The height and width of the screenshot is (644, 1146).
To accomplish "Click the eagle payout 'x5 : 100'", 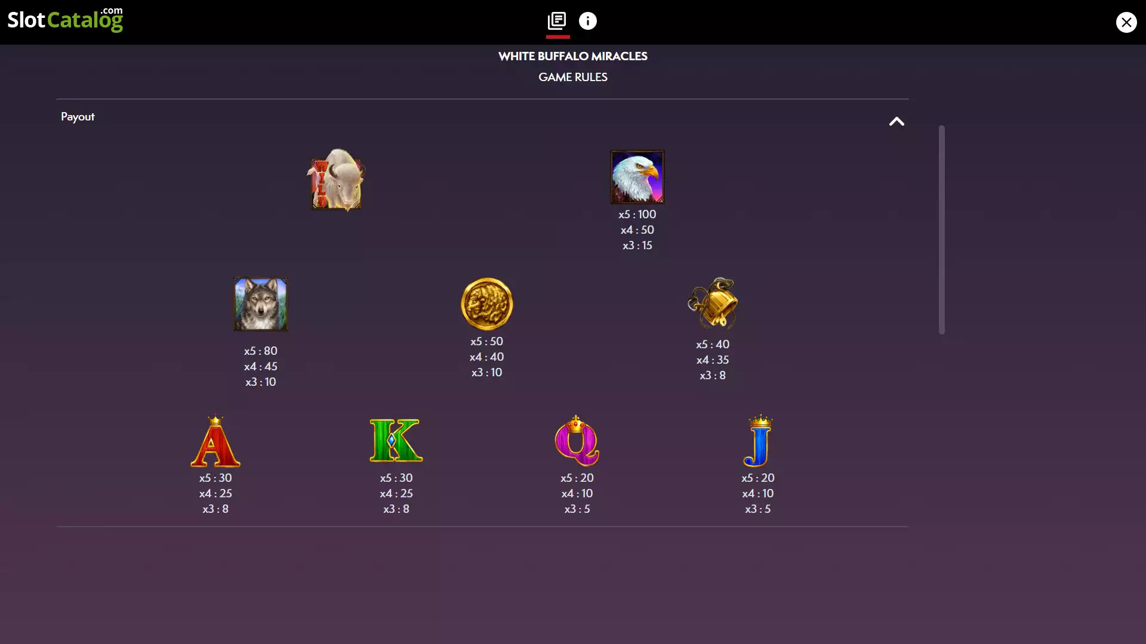I will coord(637,215).
